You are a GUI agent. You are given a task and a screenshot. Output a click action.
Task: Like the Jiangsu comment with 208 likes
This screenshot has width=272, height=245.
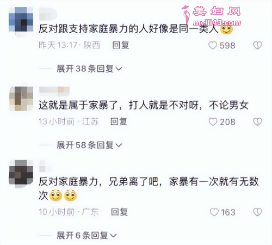[213, 122]
